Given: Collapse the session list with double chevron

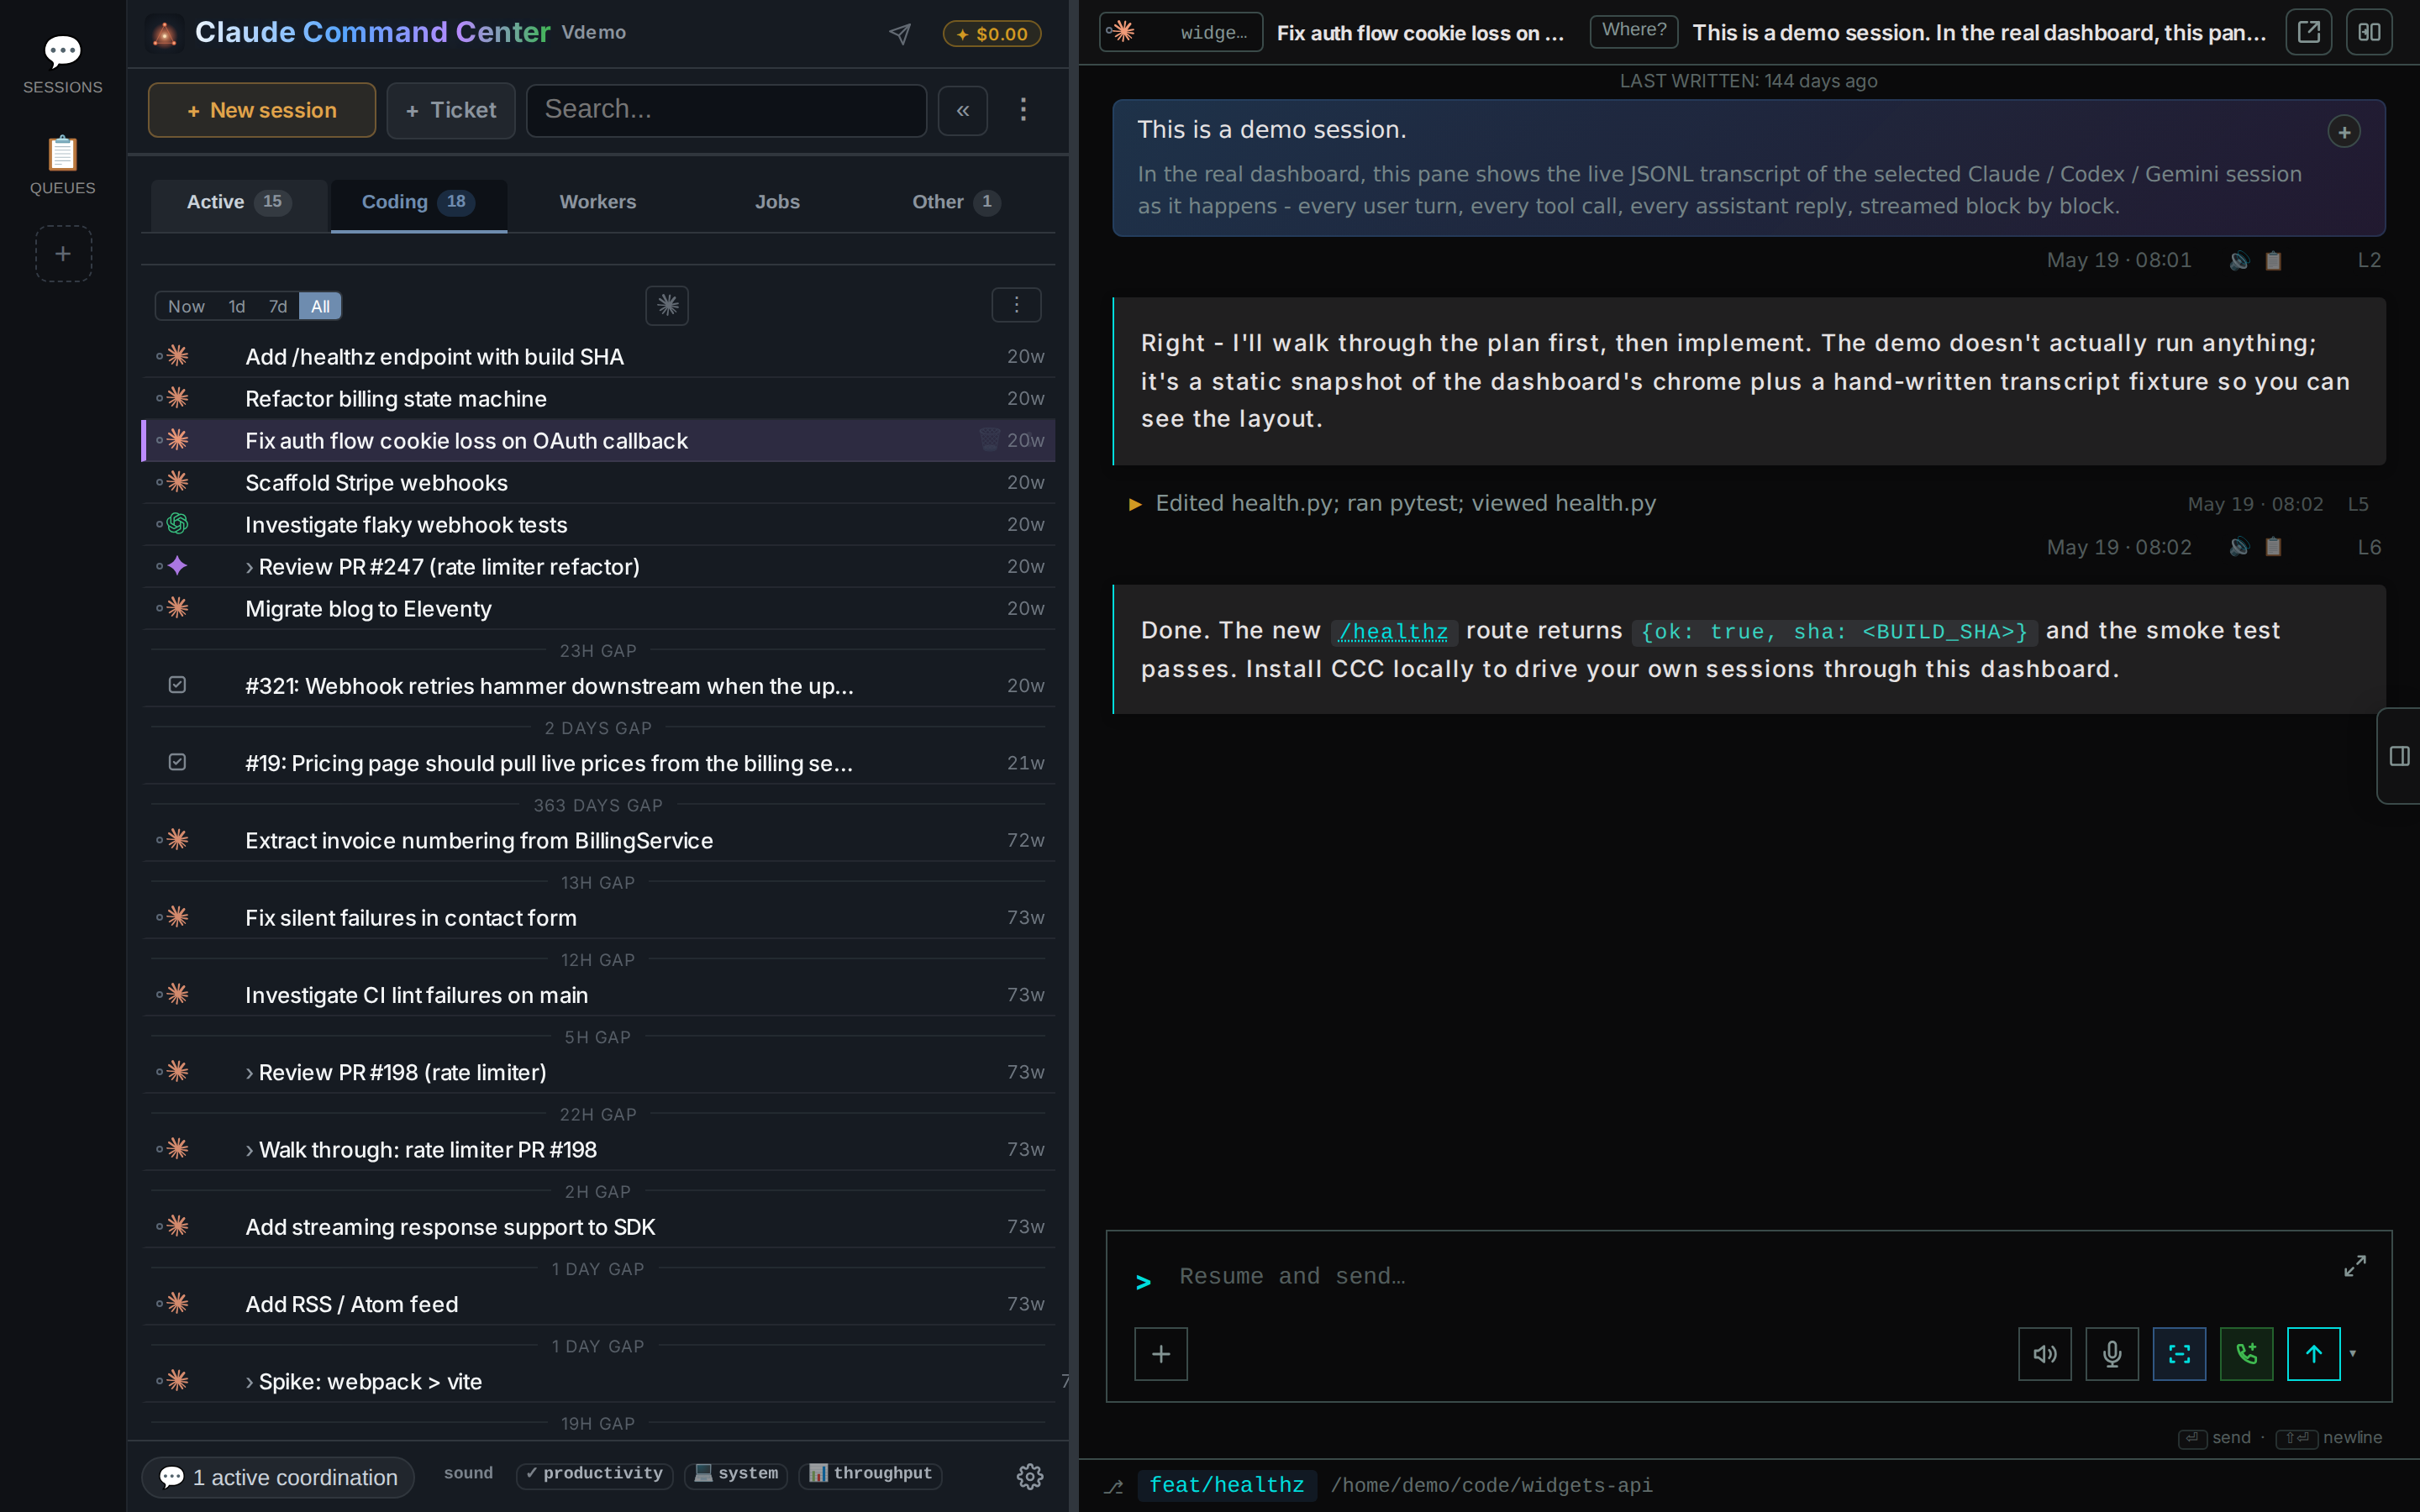Looking at the screenshot, I should coord(962,110).
